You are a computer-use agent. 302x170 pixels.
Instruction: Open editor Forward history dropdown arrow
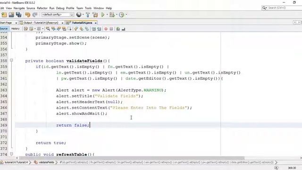tap(42, 29)
